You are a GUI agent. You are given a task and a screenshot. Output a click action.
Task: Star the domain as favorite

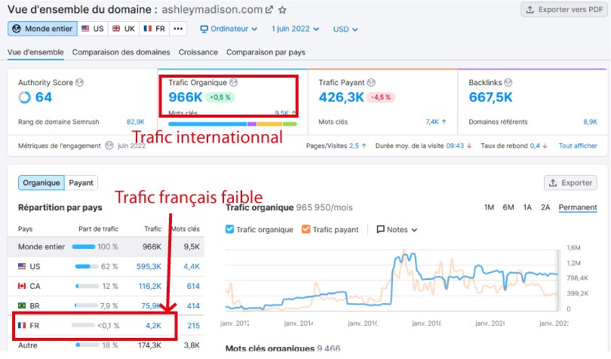[283, 10]
